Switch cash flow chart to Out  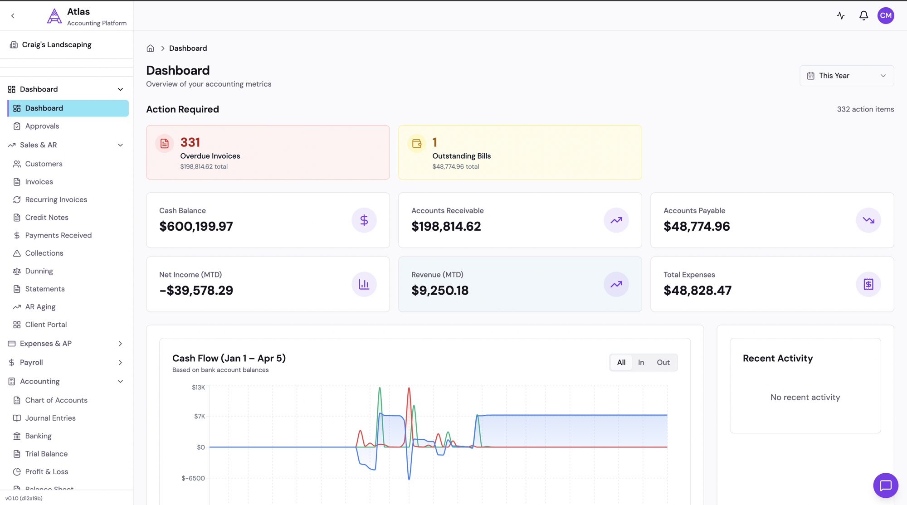(663, 363)
